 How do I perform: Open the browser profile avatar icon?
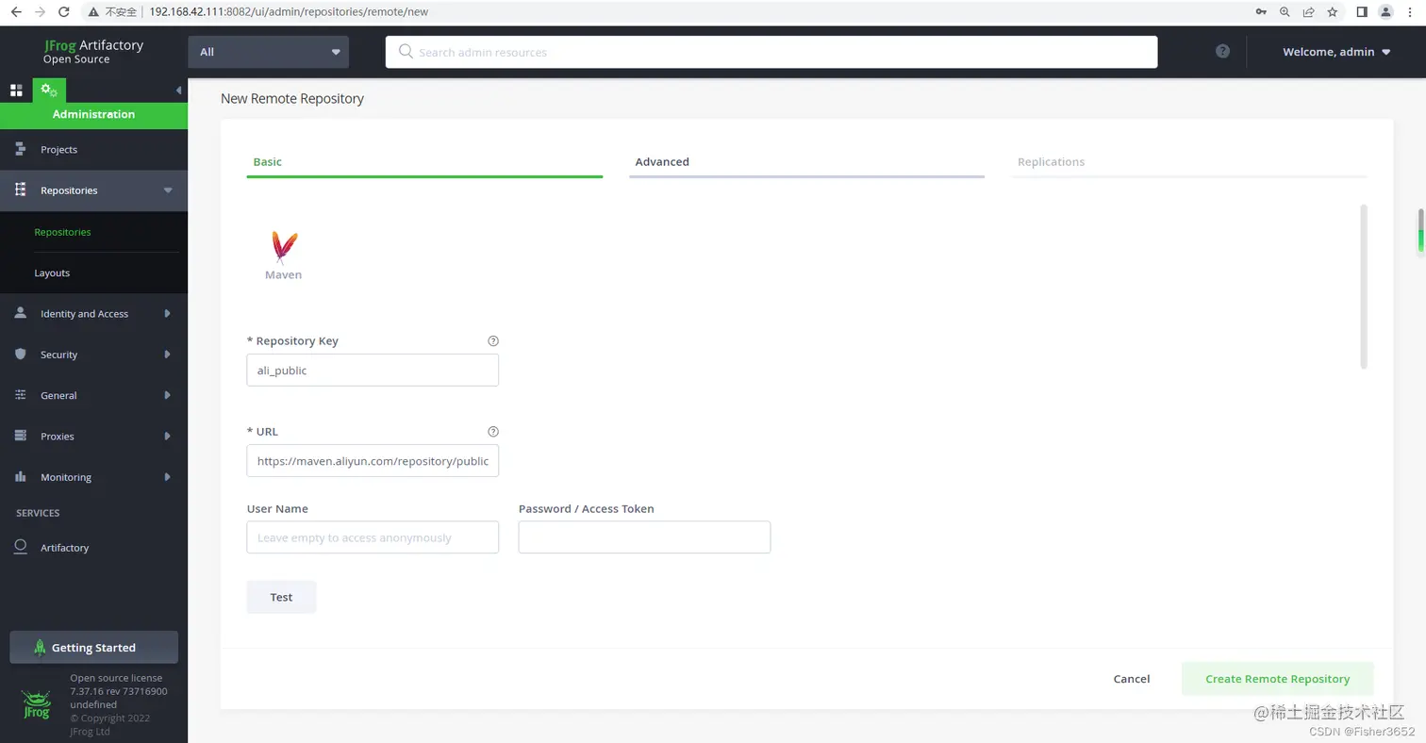tap(1385, 12)
